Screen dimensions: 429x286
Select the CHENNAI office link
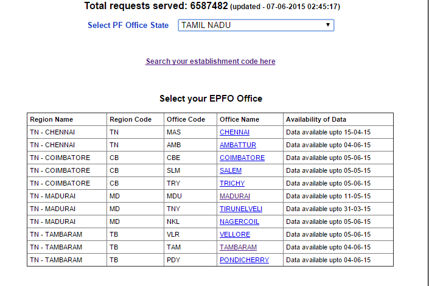[x=234, y=132]
